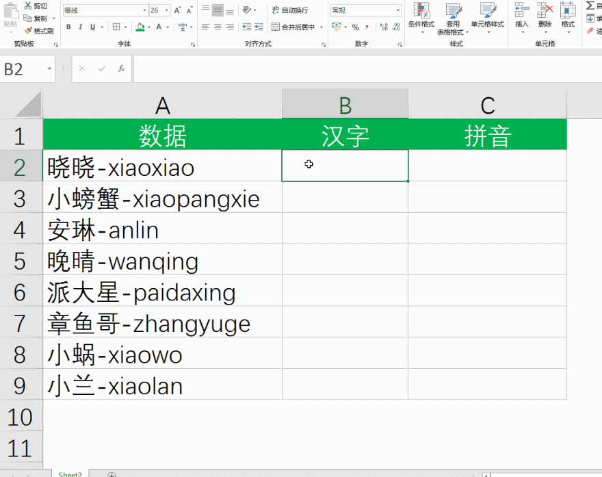Open the font name dropdown

click(144, 10)
